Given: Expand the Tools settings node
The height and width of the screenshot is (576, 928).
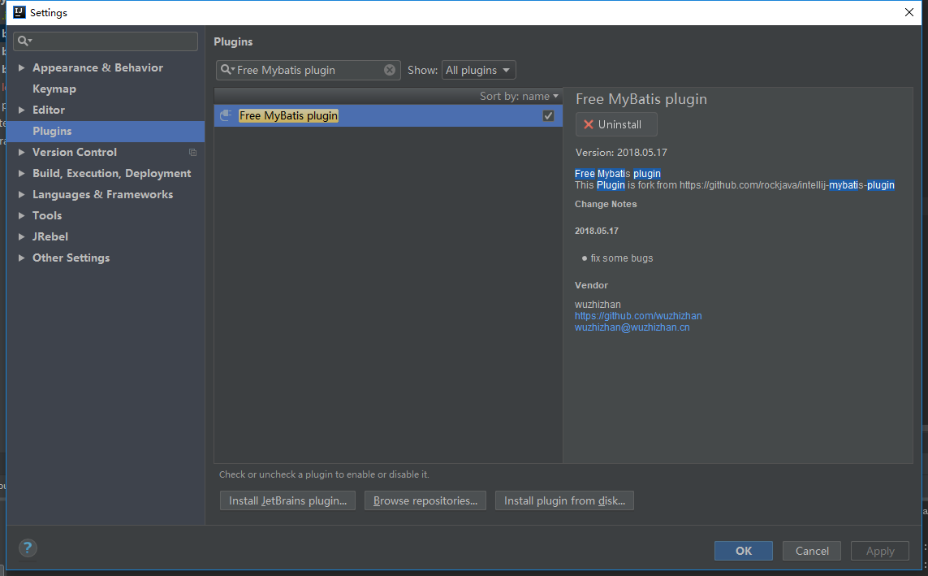Looking at the screenshot, I should tap(21, 215).
